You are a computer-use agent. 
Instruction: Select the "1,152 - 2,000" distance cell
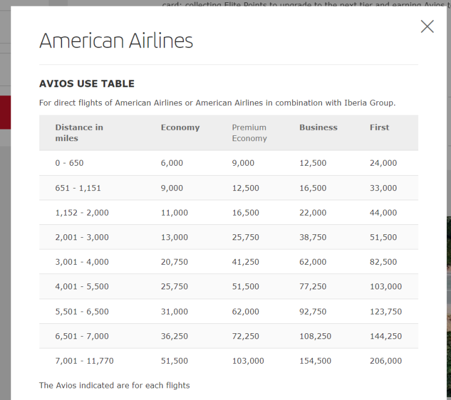(x=82, y=213)
